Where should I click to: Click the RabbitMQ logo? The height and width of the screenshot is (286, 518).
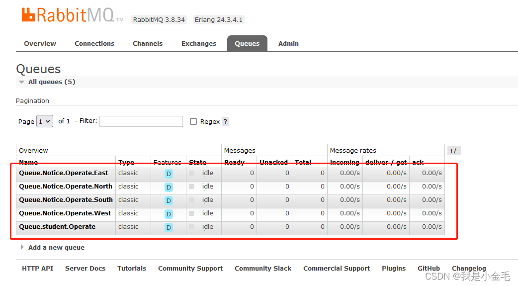tap(73, 15)
